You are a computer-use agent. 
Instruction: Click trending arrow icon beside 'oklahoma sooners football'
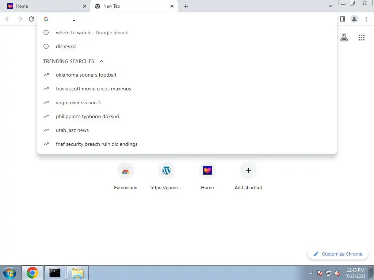tap(46, 75)
